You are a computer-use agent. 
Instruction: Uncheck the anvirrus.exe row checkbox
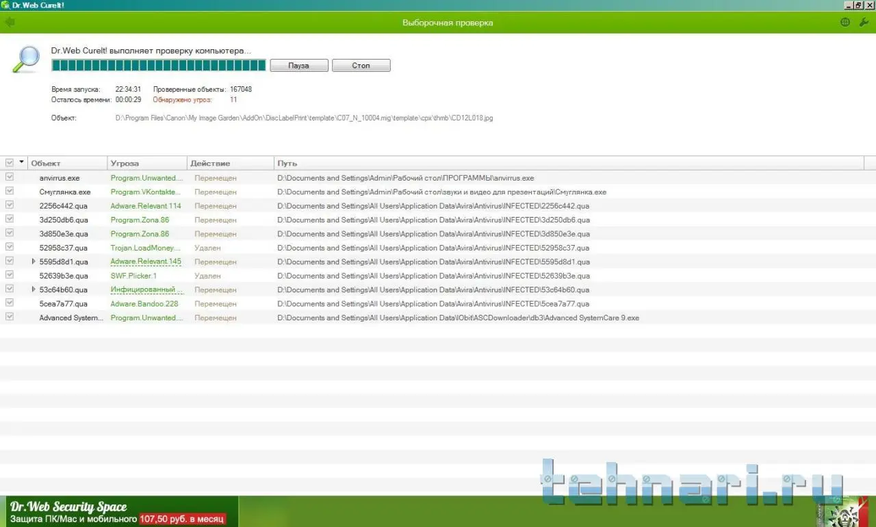(x=10, y=177)
